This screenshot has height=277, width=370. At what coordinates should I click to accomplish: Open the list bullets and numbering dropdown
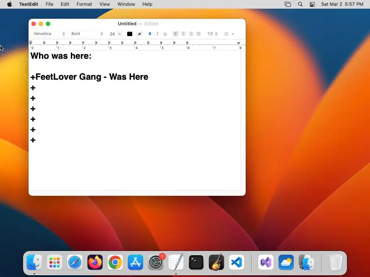[x=229, y=34]
